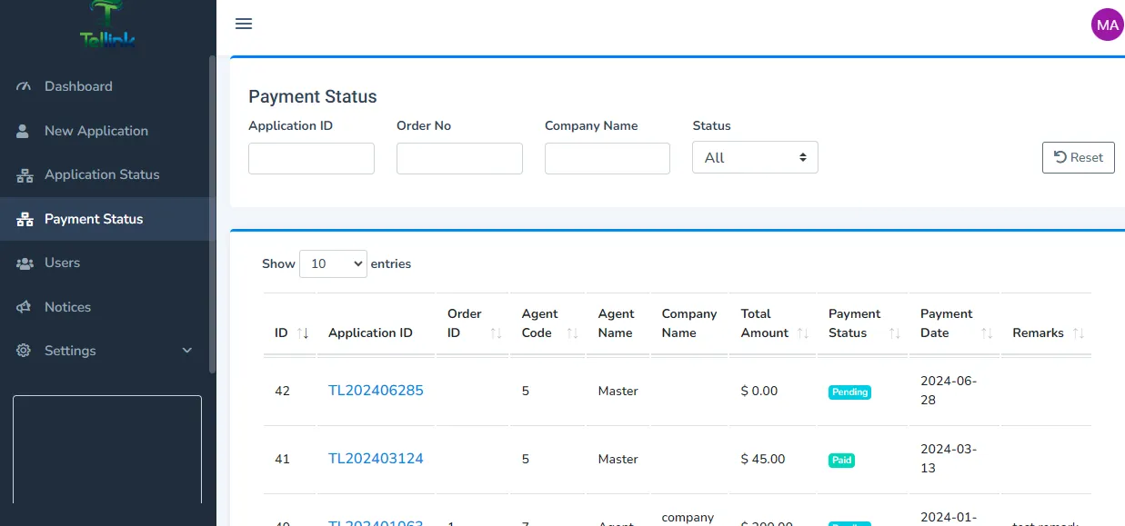The width and height of the screenshot is (1125, 526).
Task: Sort by Payment Date column
Action: pos(987,333)
